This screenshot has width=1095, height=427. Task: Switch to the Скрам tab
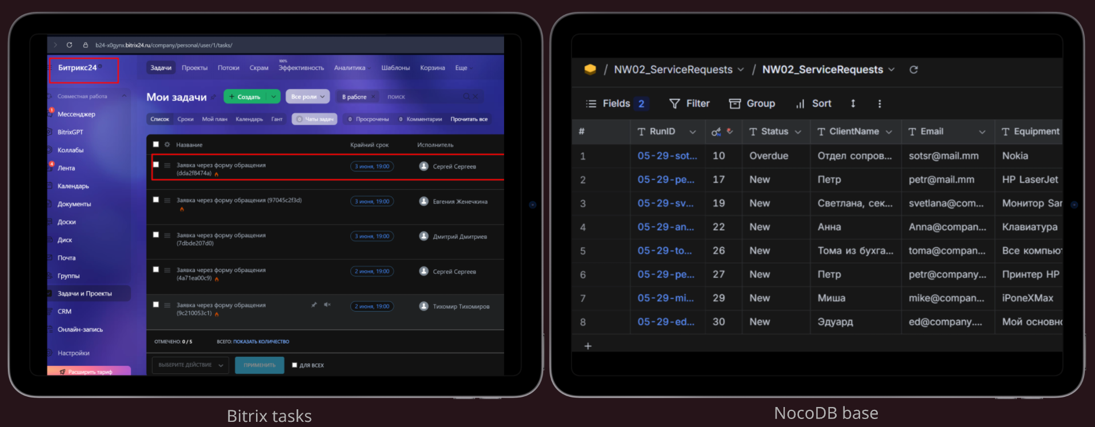pyautogui.click(x=259, y=67)
